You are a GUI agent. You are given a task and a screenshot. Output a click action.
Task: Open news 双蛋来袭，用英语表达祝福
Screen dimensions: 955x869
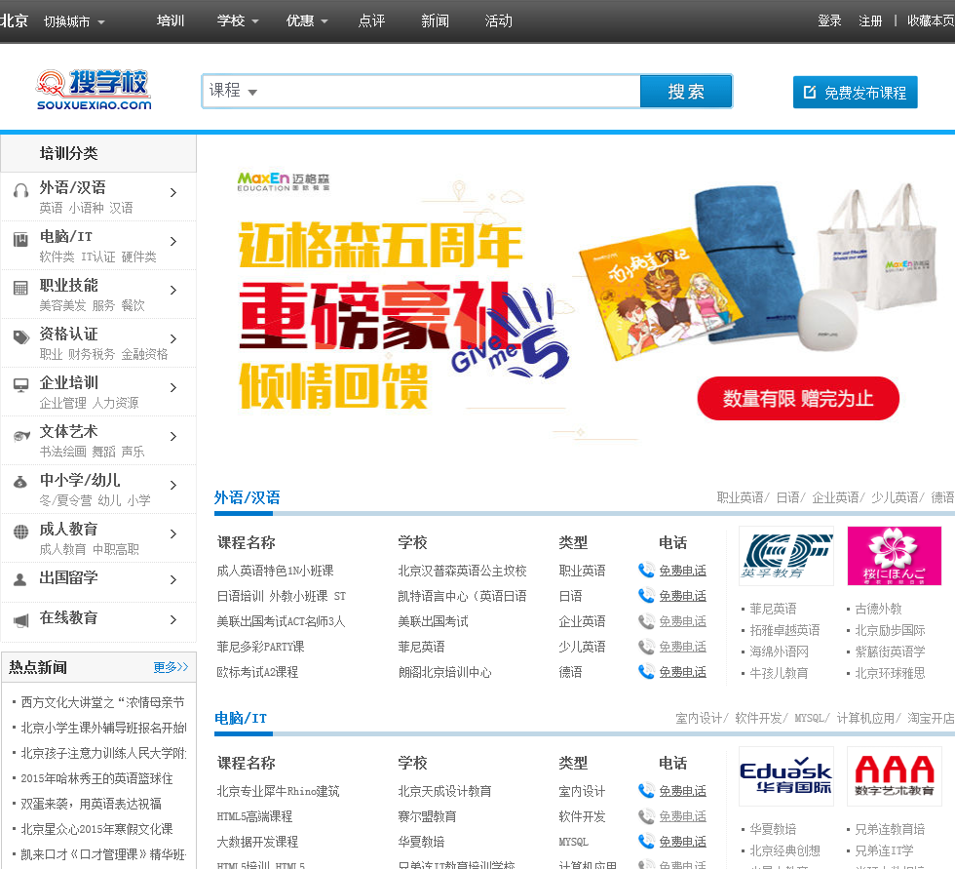coord(92,804)
